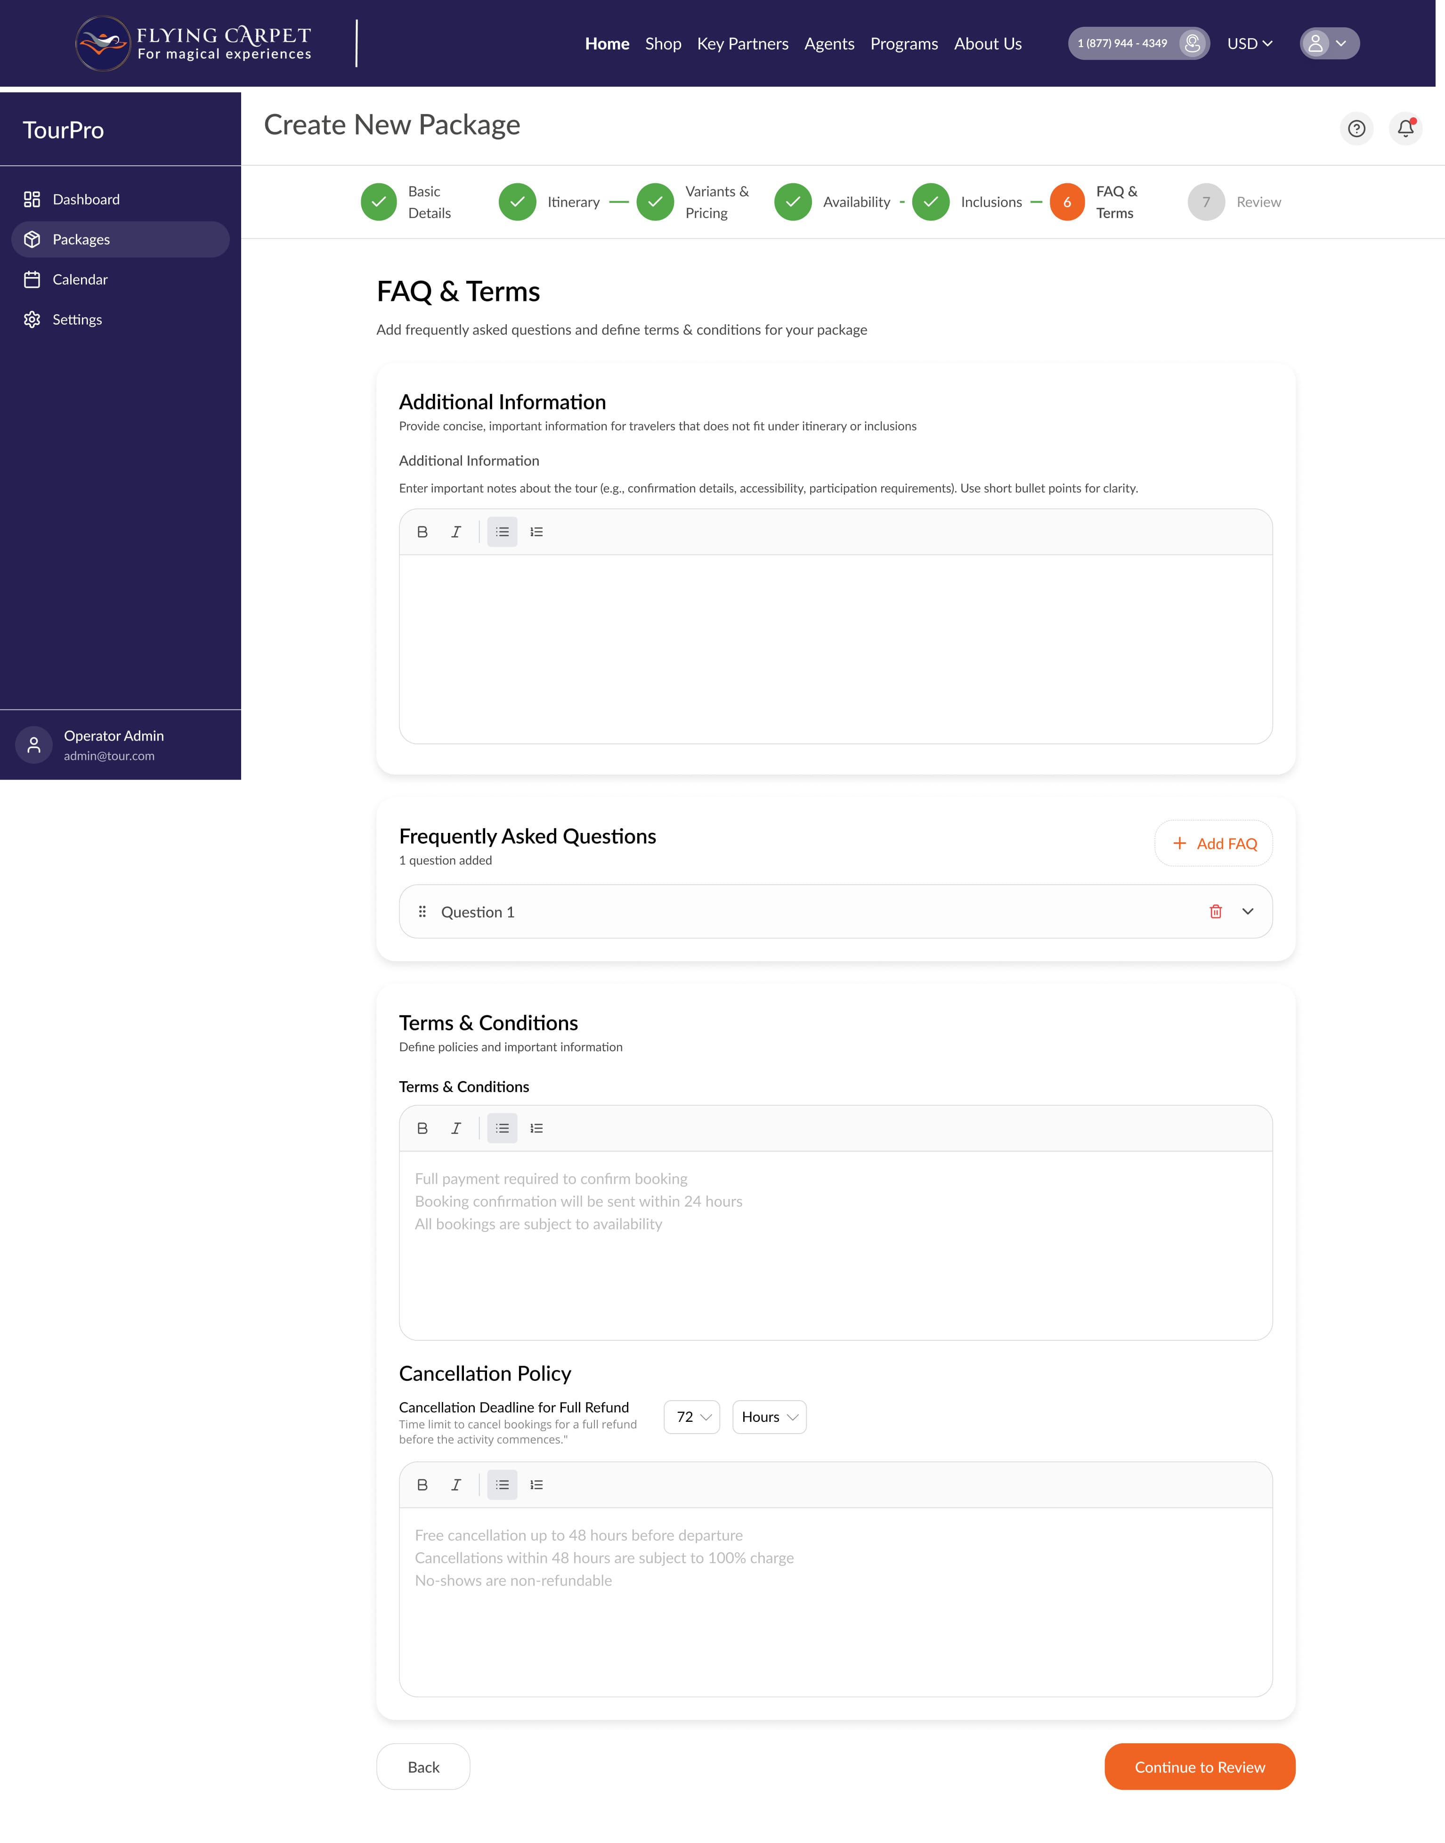Click the Add FAQ button
This screenshot has width=1445, height=1843.
(1213, 843)
